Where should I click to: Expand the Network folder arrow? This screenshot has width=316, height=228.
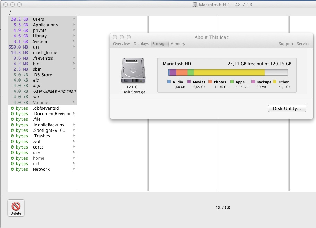(74, 169)
